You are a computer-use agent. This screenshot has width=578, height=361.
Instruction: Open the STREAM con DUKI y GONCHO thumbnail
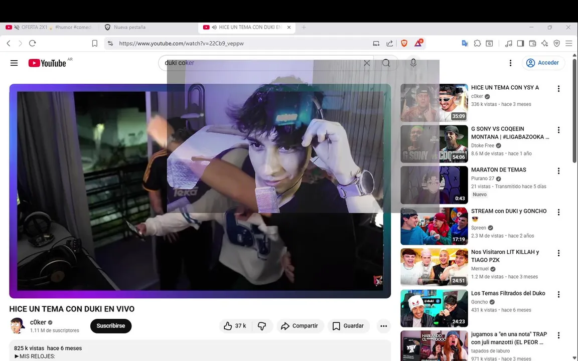coord(434,226)
